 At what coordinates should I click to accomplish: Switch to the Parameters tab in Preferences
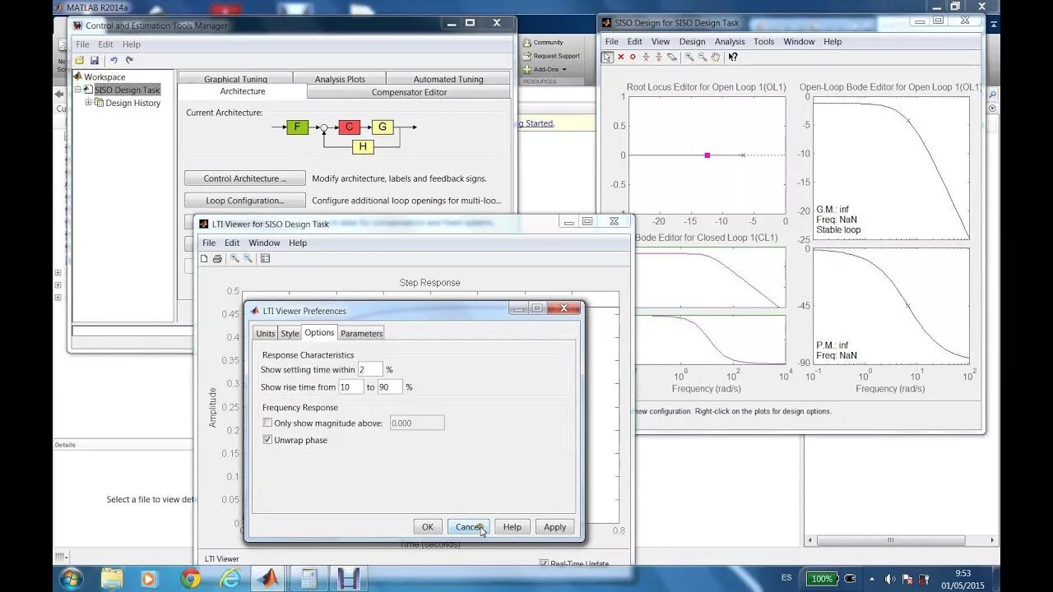point(361,333)
